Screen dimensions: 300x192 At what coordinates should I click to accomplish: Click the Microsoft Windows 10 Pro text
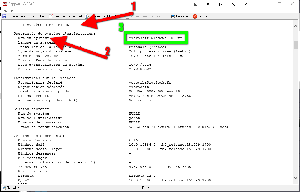click(x=155, y=38)
